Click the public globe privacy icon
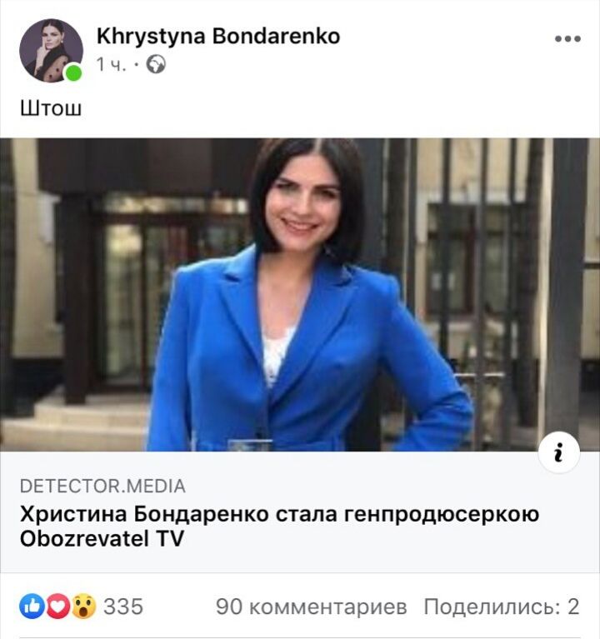 point(156,64)
